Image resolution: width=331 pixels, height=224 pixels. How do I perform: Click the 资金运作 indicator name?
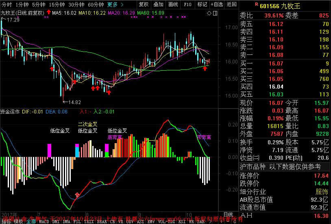10,111
